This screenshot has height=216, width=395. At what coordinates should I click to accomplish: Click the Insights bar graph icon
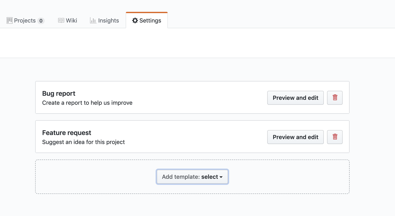click(x=93, y=21)
